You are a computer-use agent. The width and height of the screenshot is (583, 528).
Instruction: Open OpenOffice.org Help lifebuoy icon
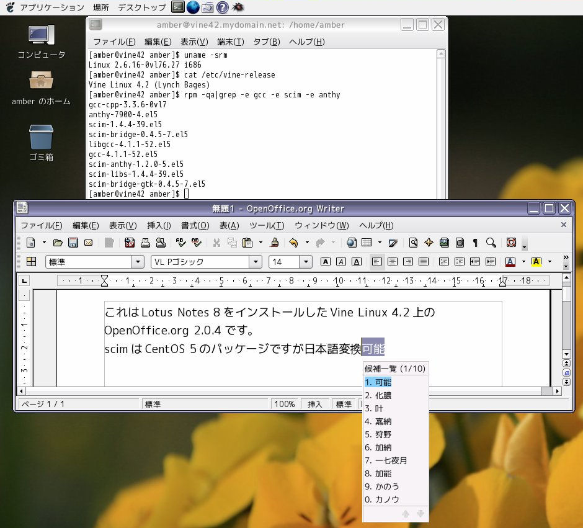click(x=511, y=243)
